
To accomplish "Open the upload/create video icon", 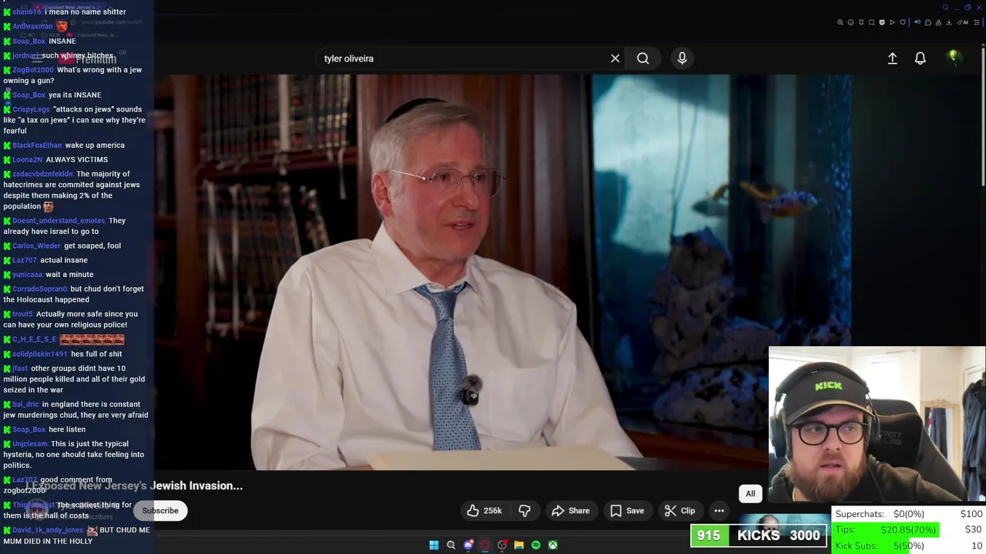I will (892, 58).
